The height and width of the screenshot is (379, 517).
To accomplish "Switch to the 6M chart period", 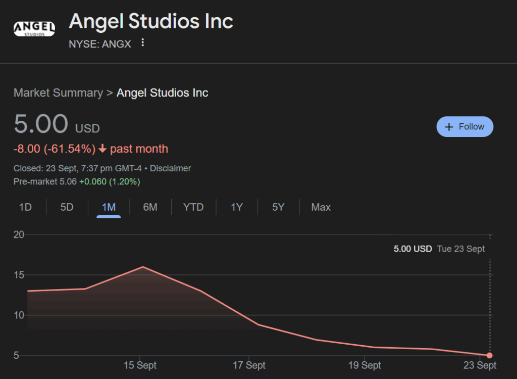I will point(150,207).
